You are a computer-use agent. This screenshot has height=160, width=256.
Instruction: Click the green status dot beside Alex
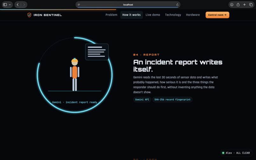point(223,153)
